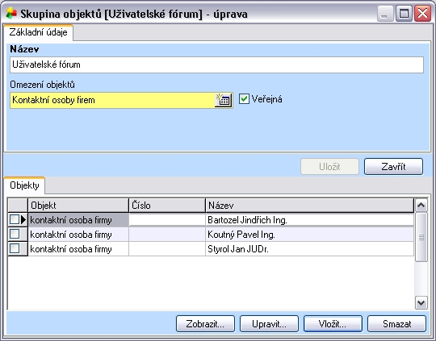
Task: Toggle the Veřejná checkbox
Action: (x=244, y=99)
